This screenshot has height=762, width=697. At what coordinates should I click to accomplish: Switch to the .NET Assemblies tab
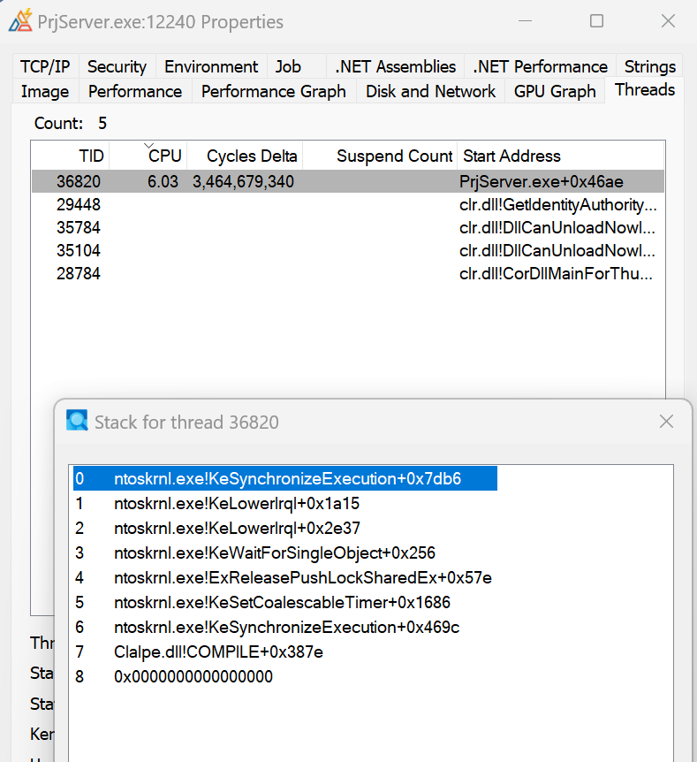click(x=395, y=66)
